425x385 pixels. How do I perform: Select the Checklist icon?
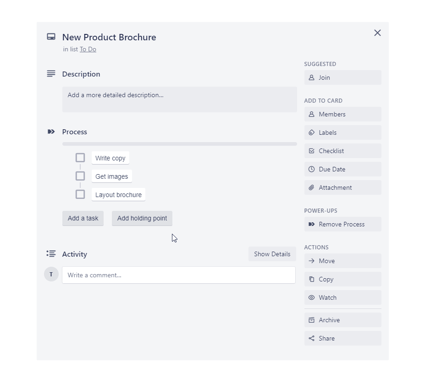(312, 151)
